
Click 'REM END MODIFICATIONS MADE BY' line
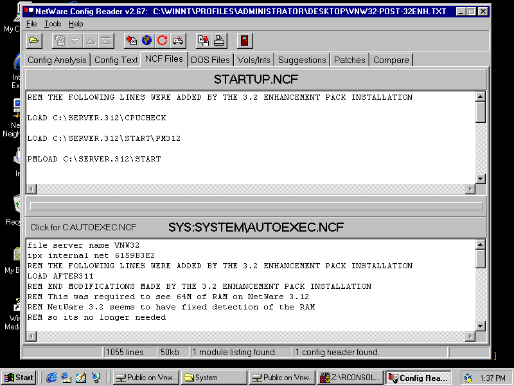click(199, 286)
